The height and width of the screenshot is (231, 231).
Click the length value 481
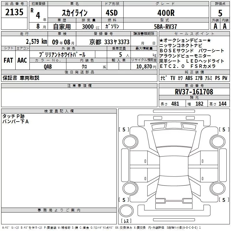point(175,104)
